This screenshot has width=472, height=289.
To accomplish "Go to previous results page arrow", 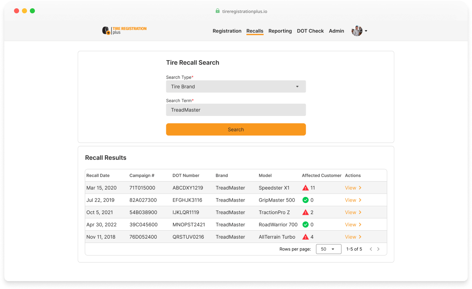I will (371, 249).
